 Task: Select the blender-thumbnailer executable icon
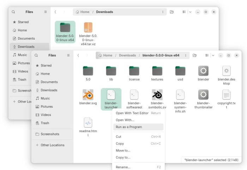pyautogui.click(x=203, y=95)
